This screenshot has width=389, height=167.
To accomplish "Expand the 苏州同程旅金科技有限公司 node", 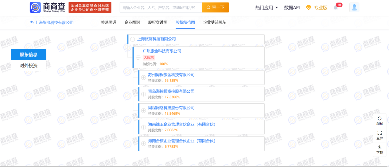I will (x=143, y=78).
